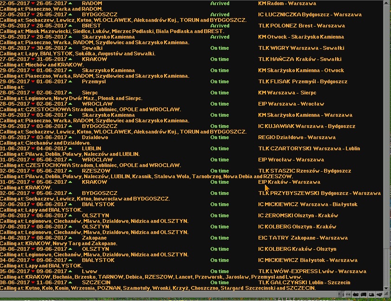Open the EIP Kraków - Warszawa train

289,182
